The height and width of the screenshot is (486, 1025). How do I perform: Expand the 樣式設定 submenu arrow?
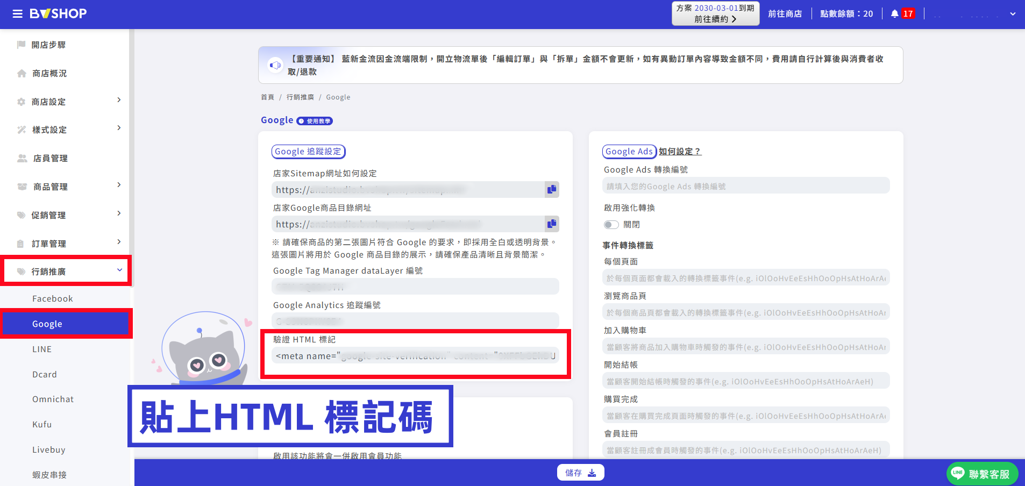pos(119,128)
